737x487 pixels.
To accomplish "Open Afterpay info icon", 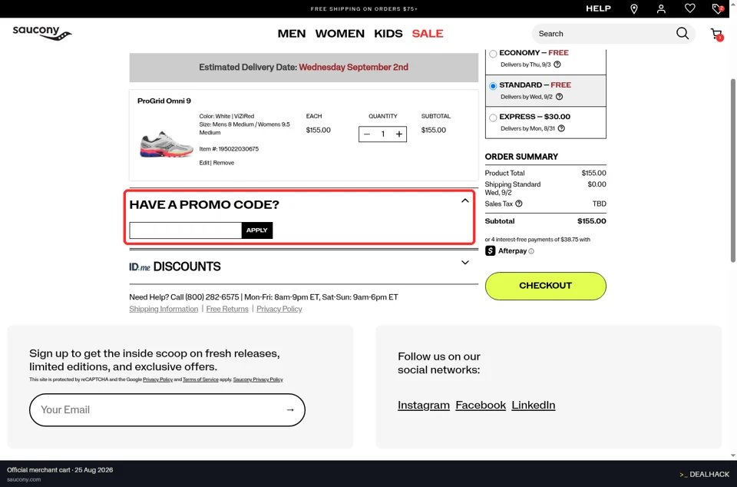I will pos(531,251).
